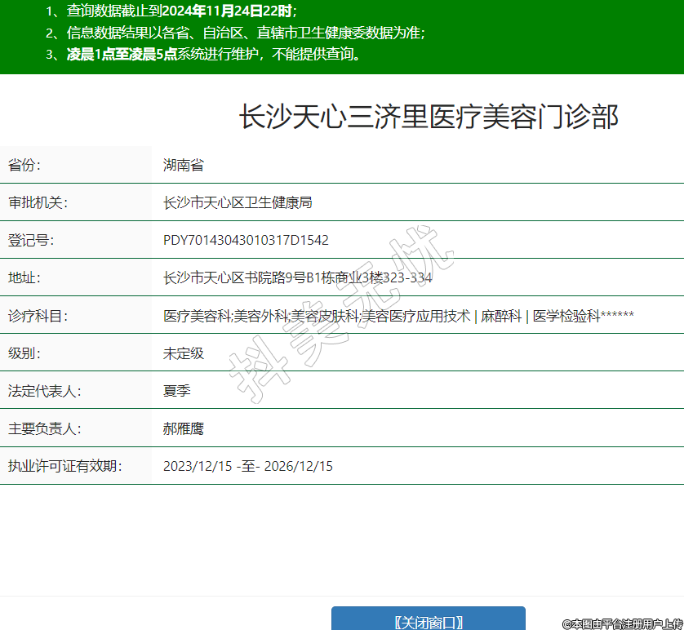Click the 长沙市天心区卫生健康局 value
The height and width of the screenshot is (630, 684).
click(x=238, y=202)
